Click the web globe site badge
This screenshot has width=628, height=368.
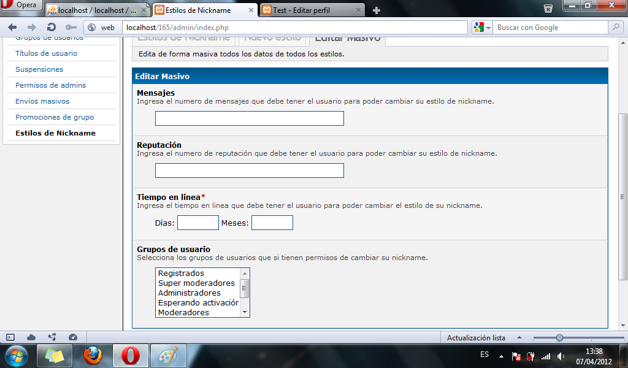[x=102, y=27]
